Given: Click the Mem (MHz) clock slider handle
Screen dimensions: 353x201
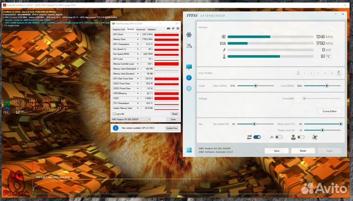Looking at the screenshot, I should (x=255, y=86).
